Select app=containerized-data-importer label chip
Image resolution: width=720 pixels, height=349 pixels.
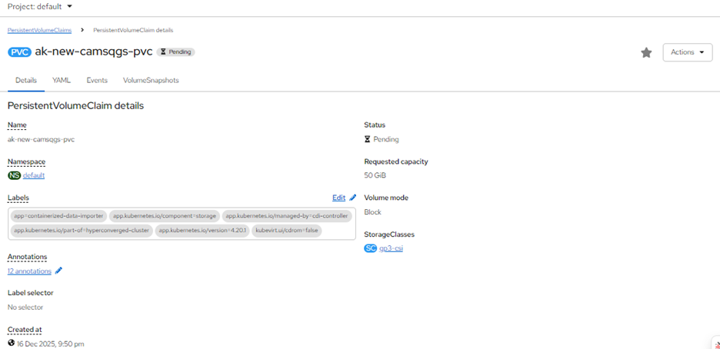(58, 216)
